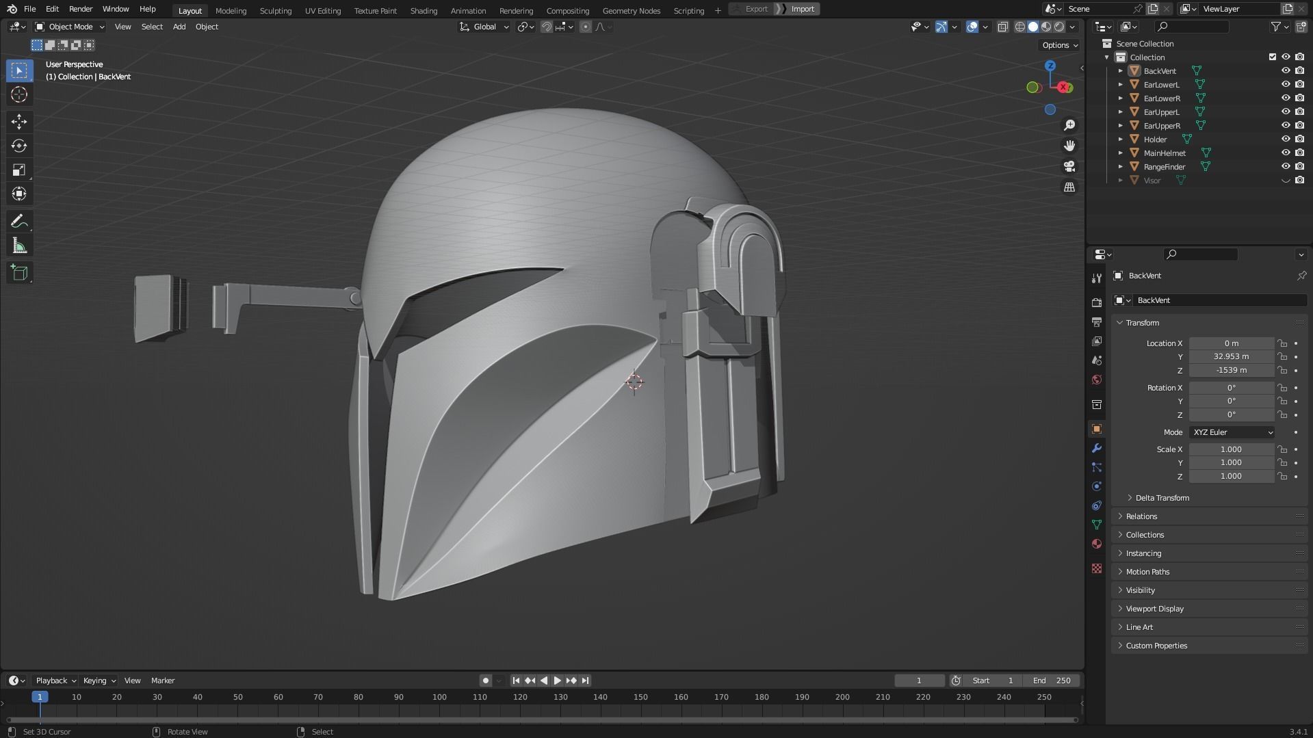This screenshot has width=1313, height=738.
Task: Open the Keying popover
Action: (x=99, y=681)
